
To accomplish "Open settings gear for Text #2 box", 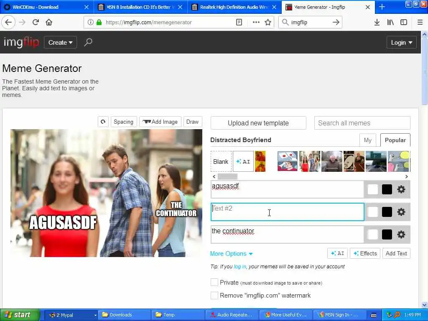I will point(401,212).
